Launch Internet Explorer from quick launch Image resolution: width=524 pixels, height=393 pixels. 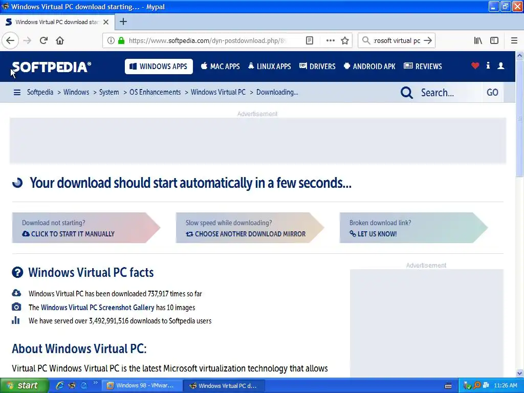[x=60, y=386]
